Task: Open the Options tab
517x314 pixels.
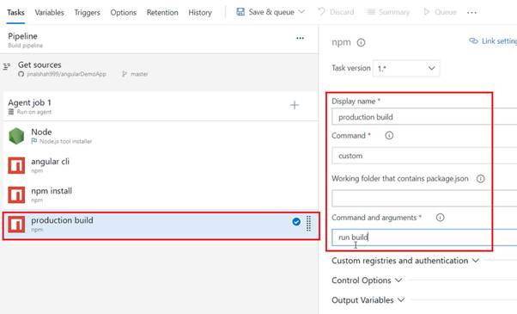Action: tap(124, 13)
